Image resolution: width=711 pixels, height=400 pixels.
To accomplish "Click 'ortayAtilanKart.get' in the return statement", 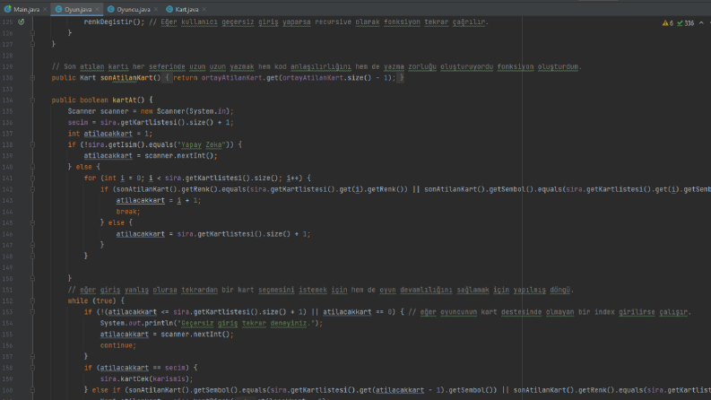I will pos(239,78).
